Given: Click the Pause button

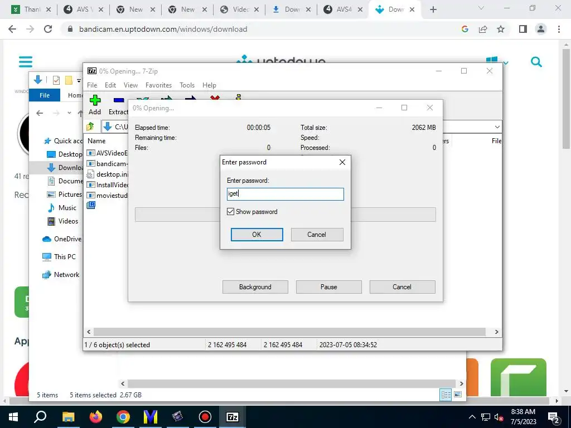Looking at the screenshot, I should pos(328,287).
